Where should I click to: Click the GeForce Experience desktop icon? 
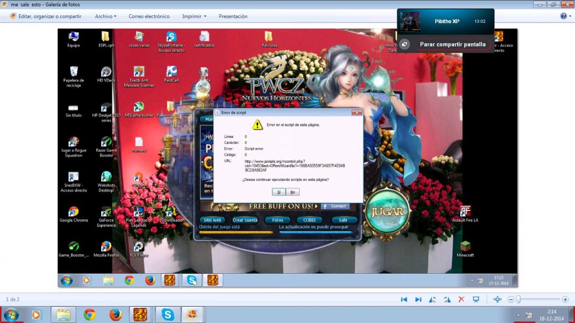click(x=106, y=217)
